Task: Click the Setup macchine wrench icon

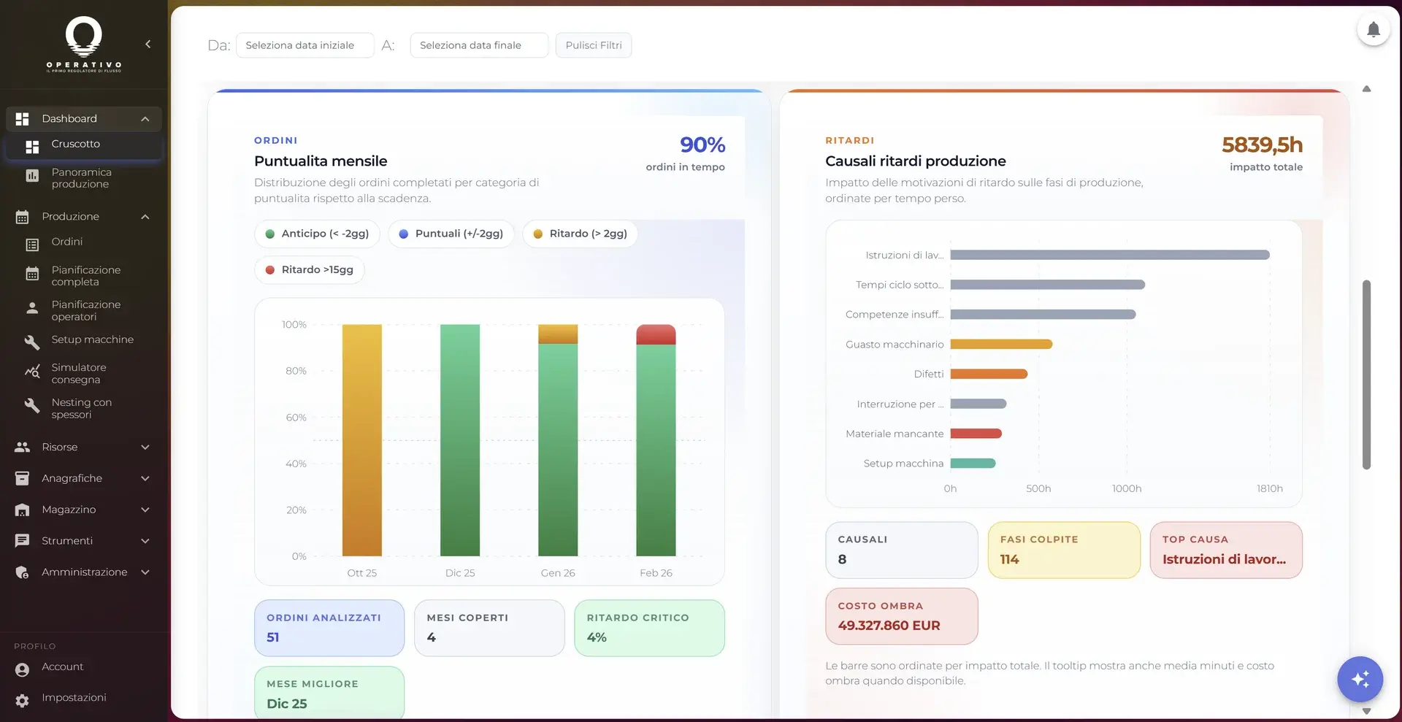Action: pos(32,342)
